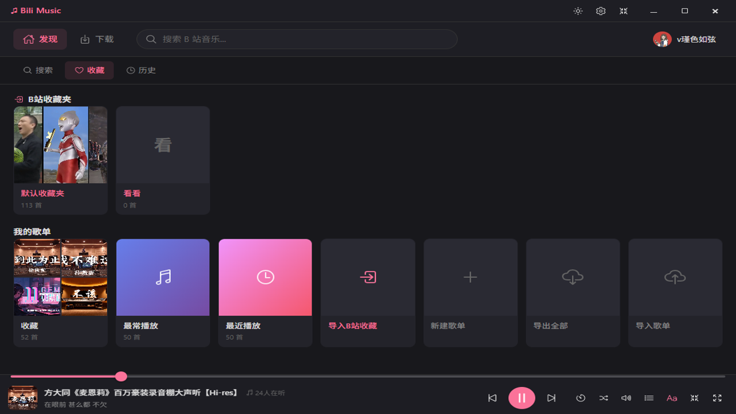
Task: Open 默认收藏夹 folder cover
Action: (60, 145)
